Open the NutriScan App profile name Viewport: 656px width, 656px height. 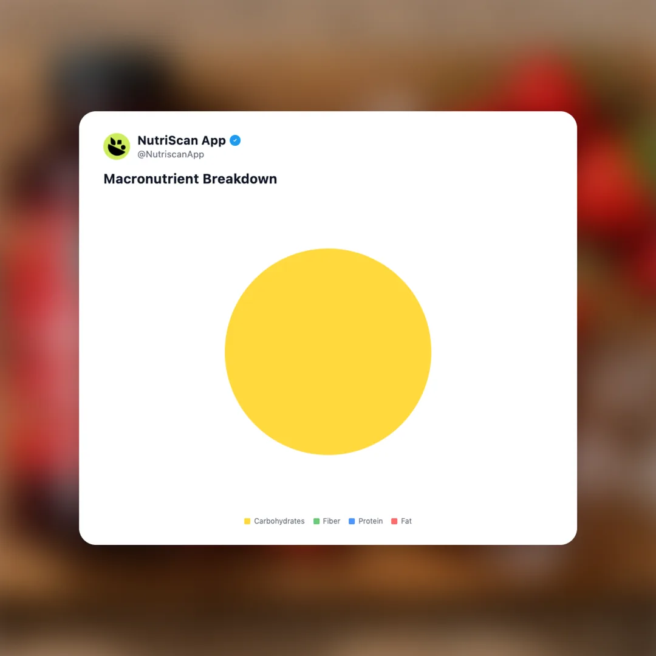point(182,140)
